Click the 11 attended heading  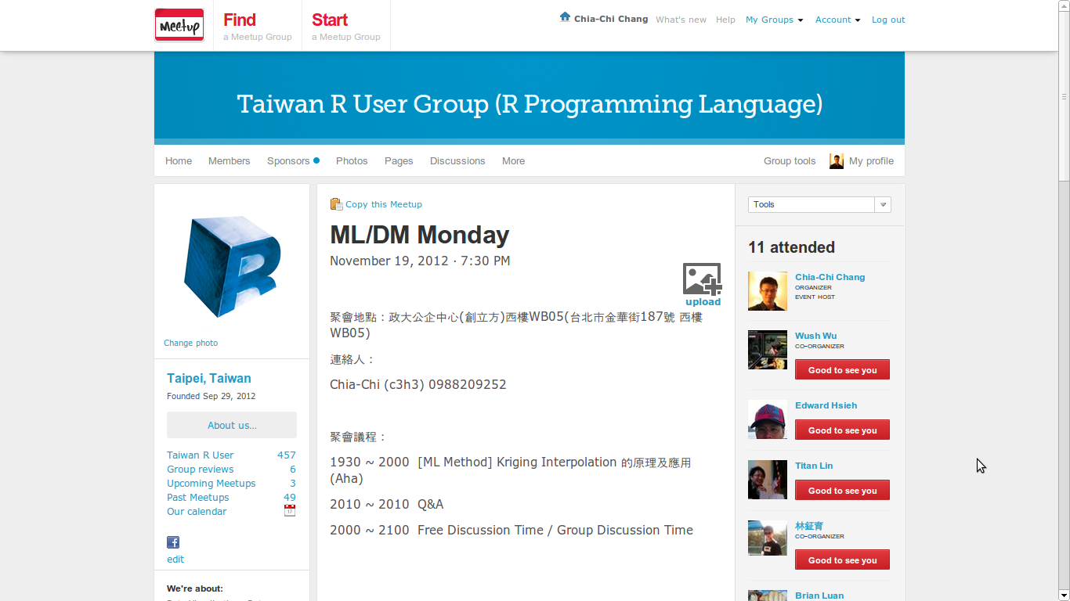(791, 247)
